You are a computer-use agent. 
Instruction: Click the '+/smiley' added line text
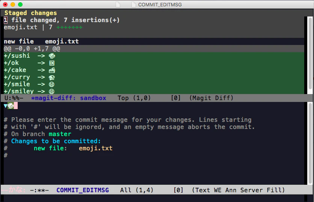pyautogui.click(x=19, y=91)
